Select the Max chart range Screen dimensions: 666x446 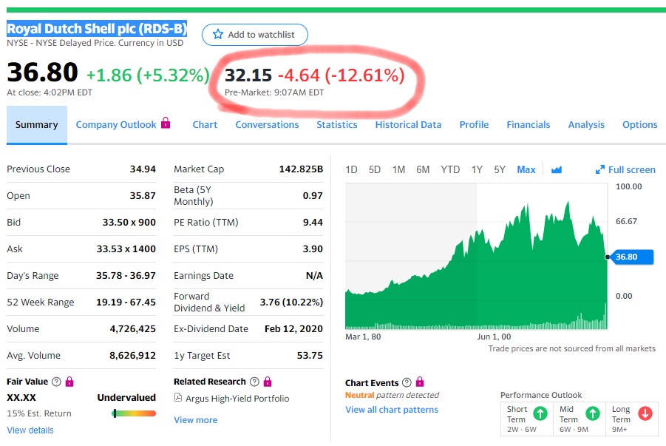tap(526, 169)
